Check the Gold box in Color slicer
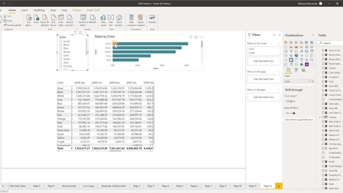 point(61,55)
